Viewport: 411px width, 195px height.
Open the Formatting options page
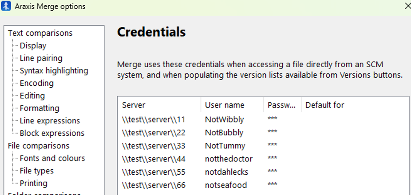40,108
